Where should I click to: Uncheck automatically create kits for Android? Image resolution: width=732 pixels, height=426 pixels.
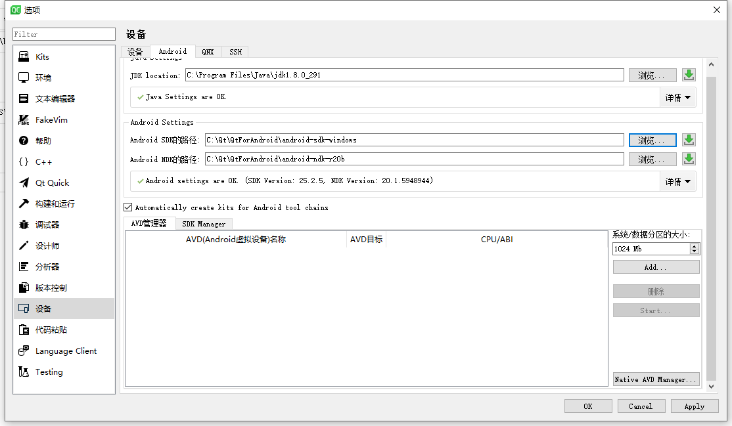(x=127, y=207)
